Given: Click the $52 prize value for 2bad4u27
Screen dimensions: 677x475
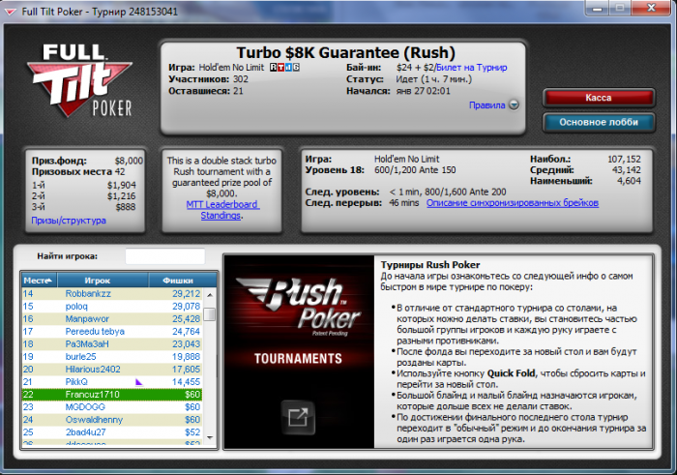Looking at the screenshot, I should [192, 431].
